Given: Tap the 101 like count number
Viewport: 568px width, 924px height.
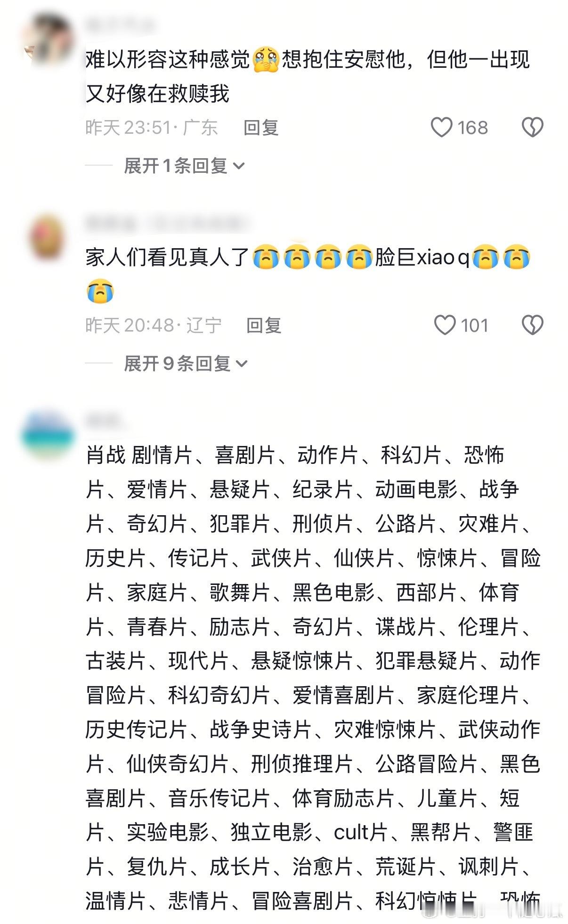Looking at the screenshot, I should point(475,325).
